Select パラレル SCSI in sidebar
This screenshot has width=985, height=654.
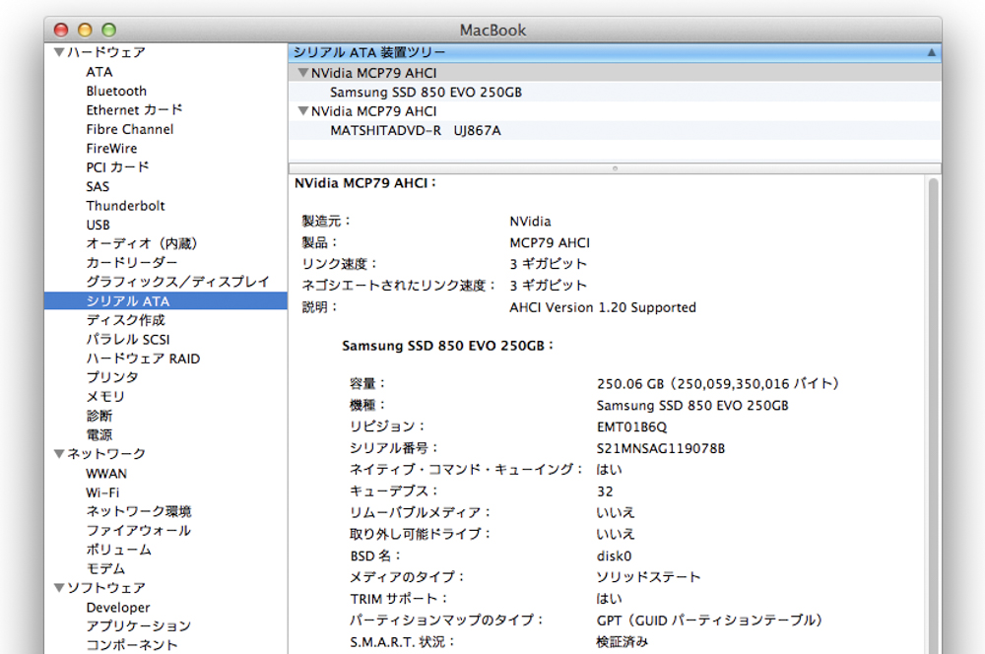click(x=128, y=339)
